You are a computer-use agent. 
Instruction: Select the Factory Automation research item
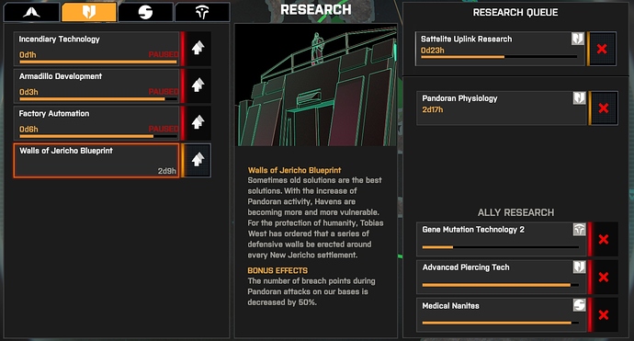tap(96, 123)
